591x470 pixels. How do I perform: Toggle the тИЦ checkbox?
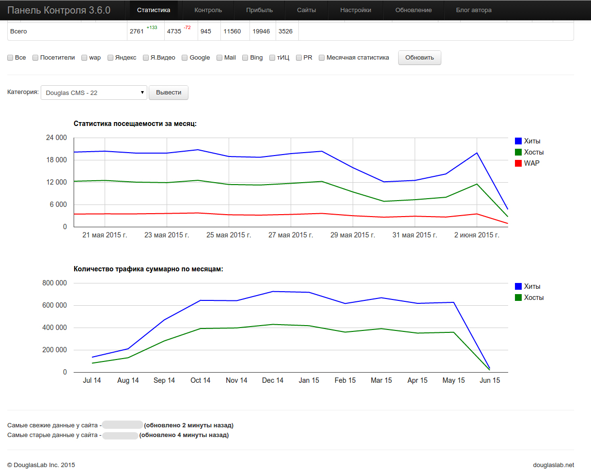pos(272,58)
